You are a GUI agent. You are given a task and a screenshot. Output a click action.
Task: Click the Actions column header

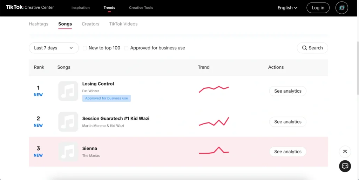pos(276,67)
